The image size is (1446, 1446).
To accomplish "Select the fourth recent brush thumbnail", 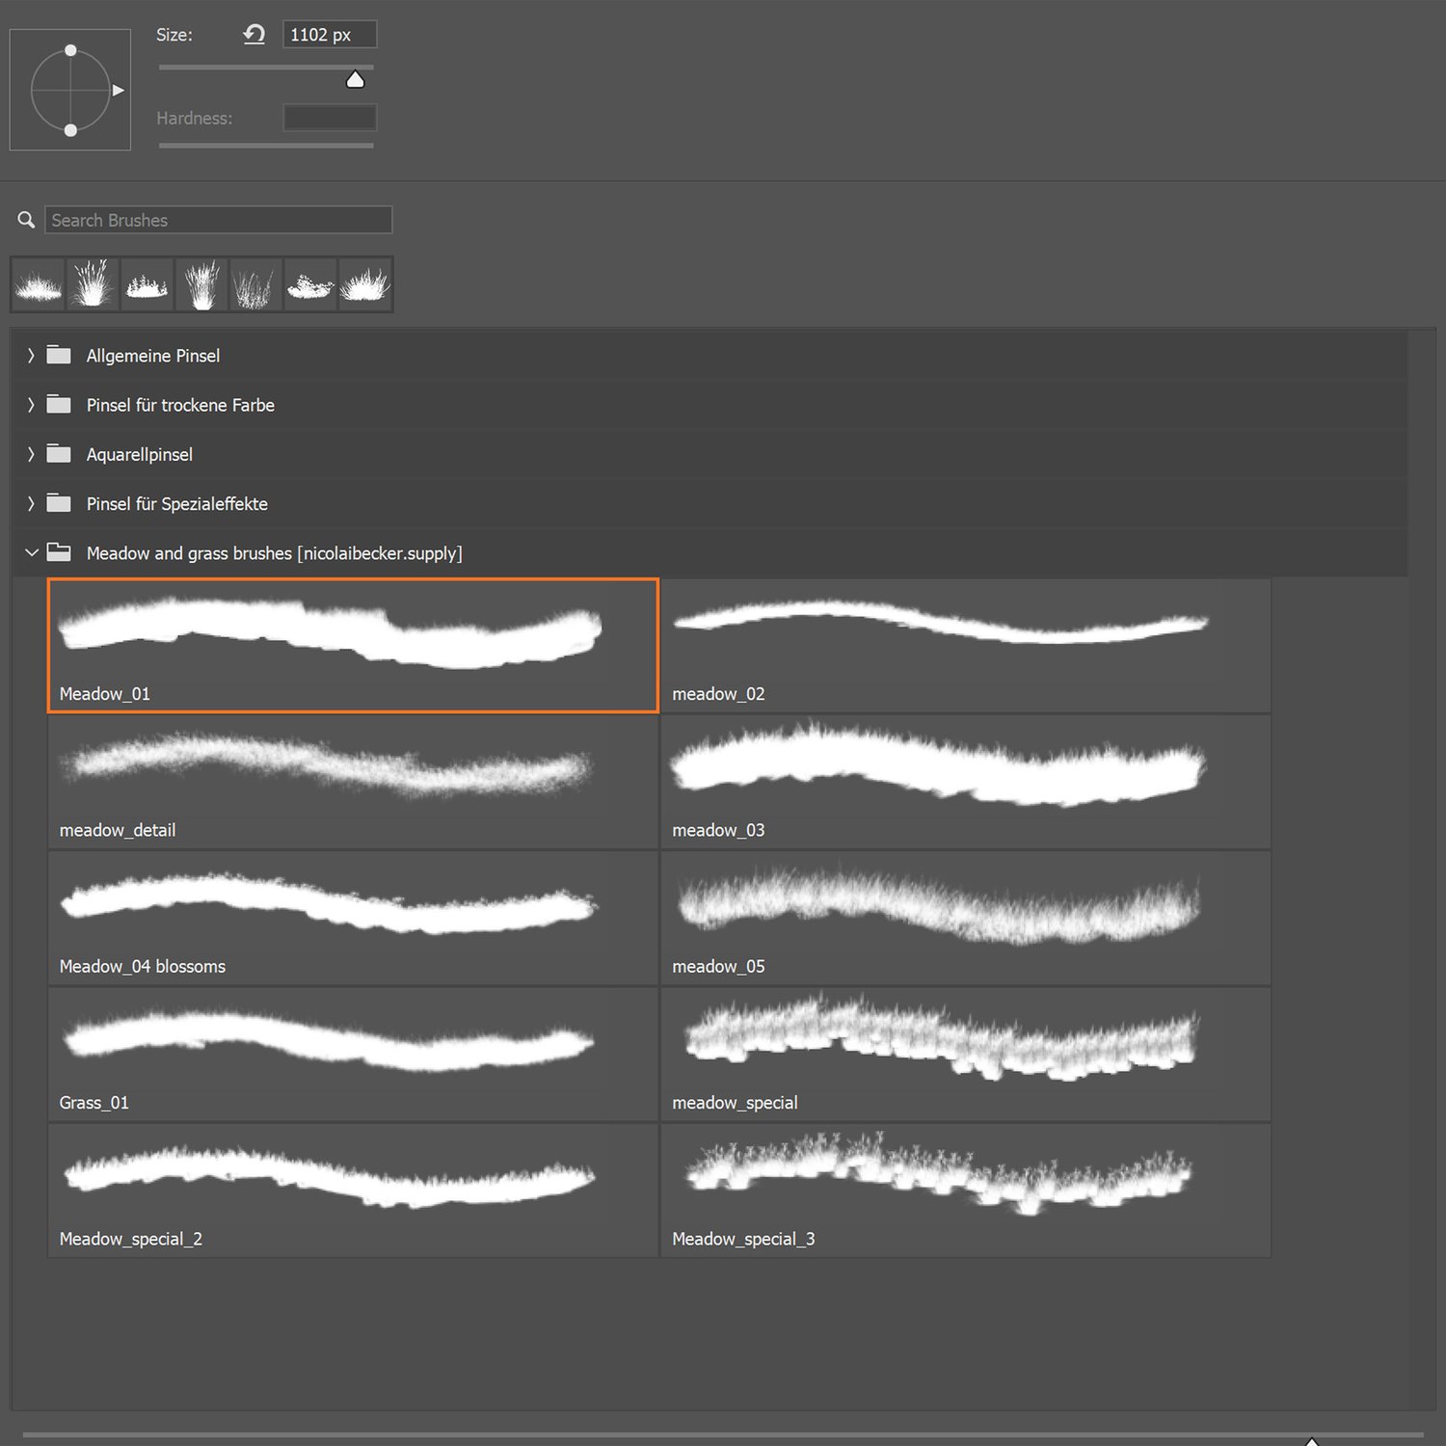I will (x=201, y=284).
